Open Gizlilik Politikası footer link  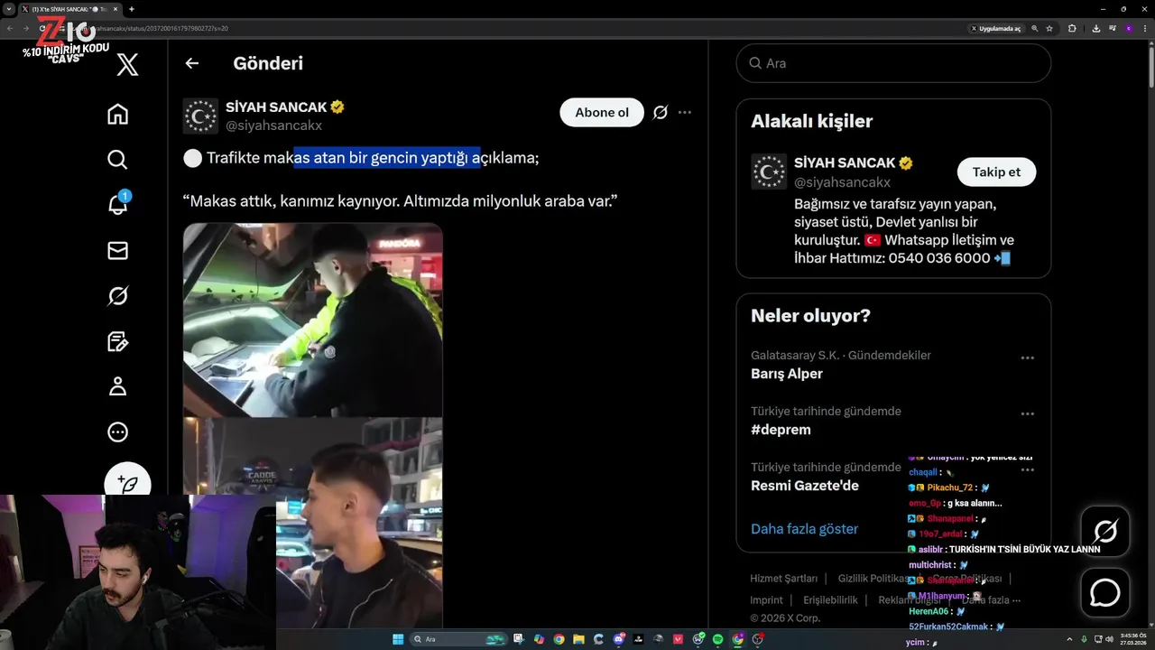coord(873,579)
